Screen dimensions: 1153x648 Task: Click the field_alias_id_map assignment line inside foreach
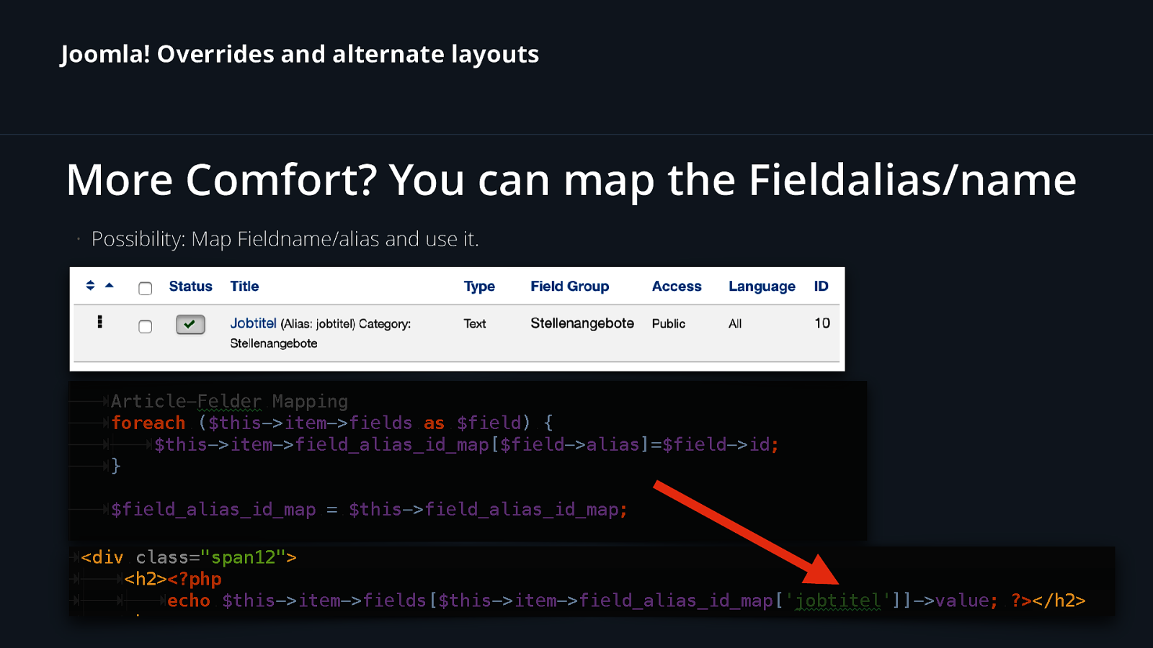(466, 444)
